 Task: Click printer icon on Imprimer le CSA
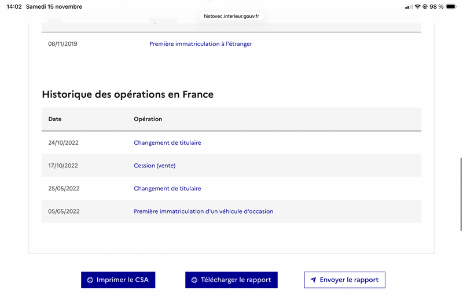(90, 280)
